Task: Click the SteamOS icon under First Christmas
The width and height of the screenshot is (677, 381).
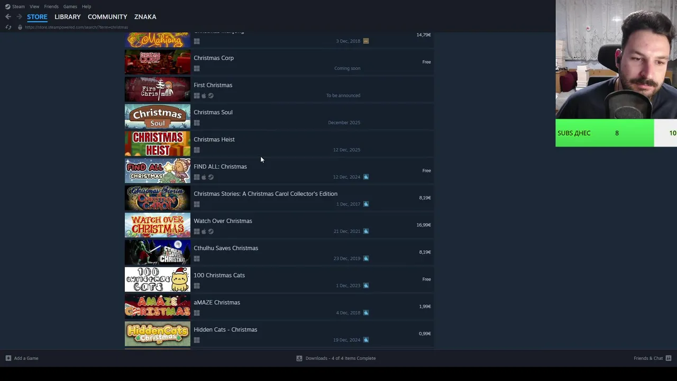Action: (x=211, y=96)
